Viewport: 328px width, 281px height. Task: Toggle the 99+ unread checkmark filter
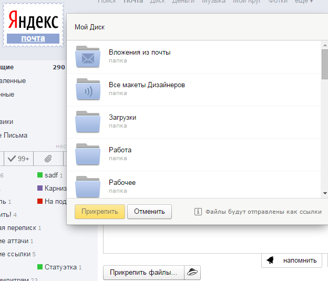coord(18,159)
